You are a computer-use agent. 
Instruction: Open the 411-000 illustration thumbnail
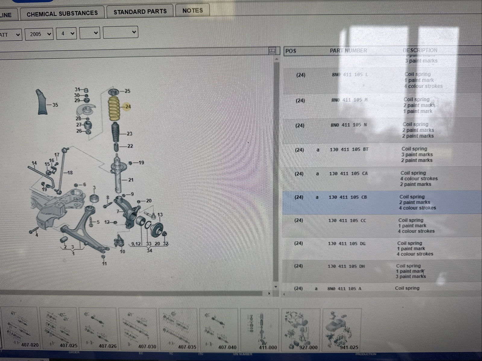click(260, 329)
